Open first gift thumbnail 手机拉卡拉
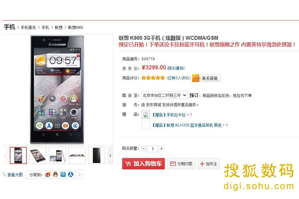The image size is (299, 199). point(146,115)
